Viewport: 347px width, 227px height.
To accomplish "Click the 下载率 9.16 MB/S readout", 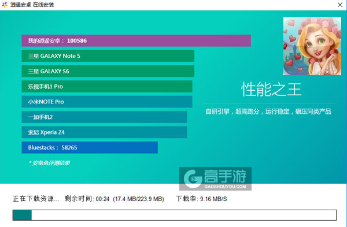I will 202,199.
